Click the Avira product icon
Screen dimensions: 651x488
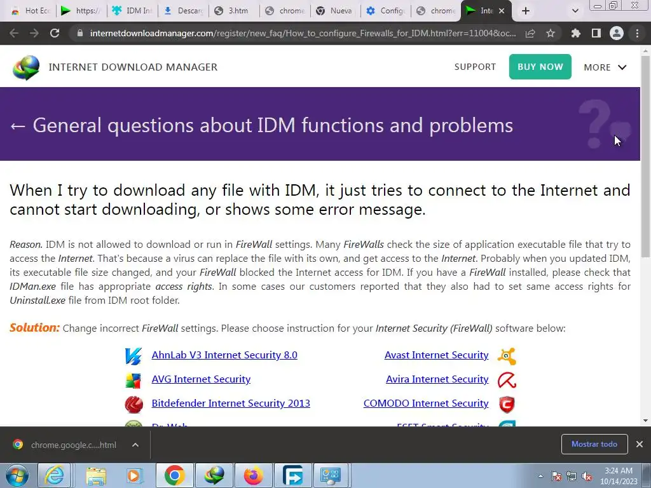(x=507, y=380)
